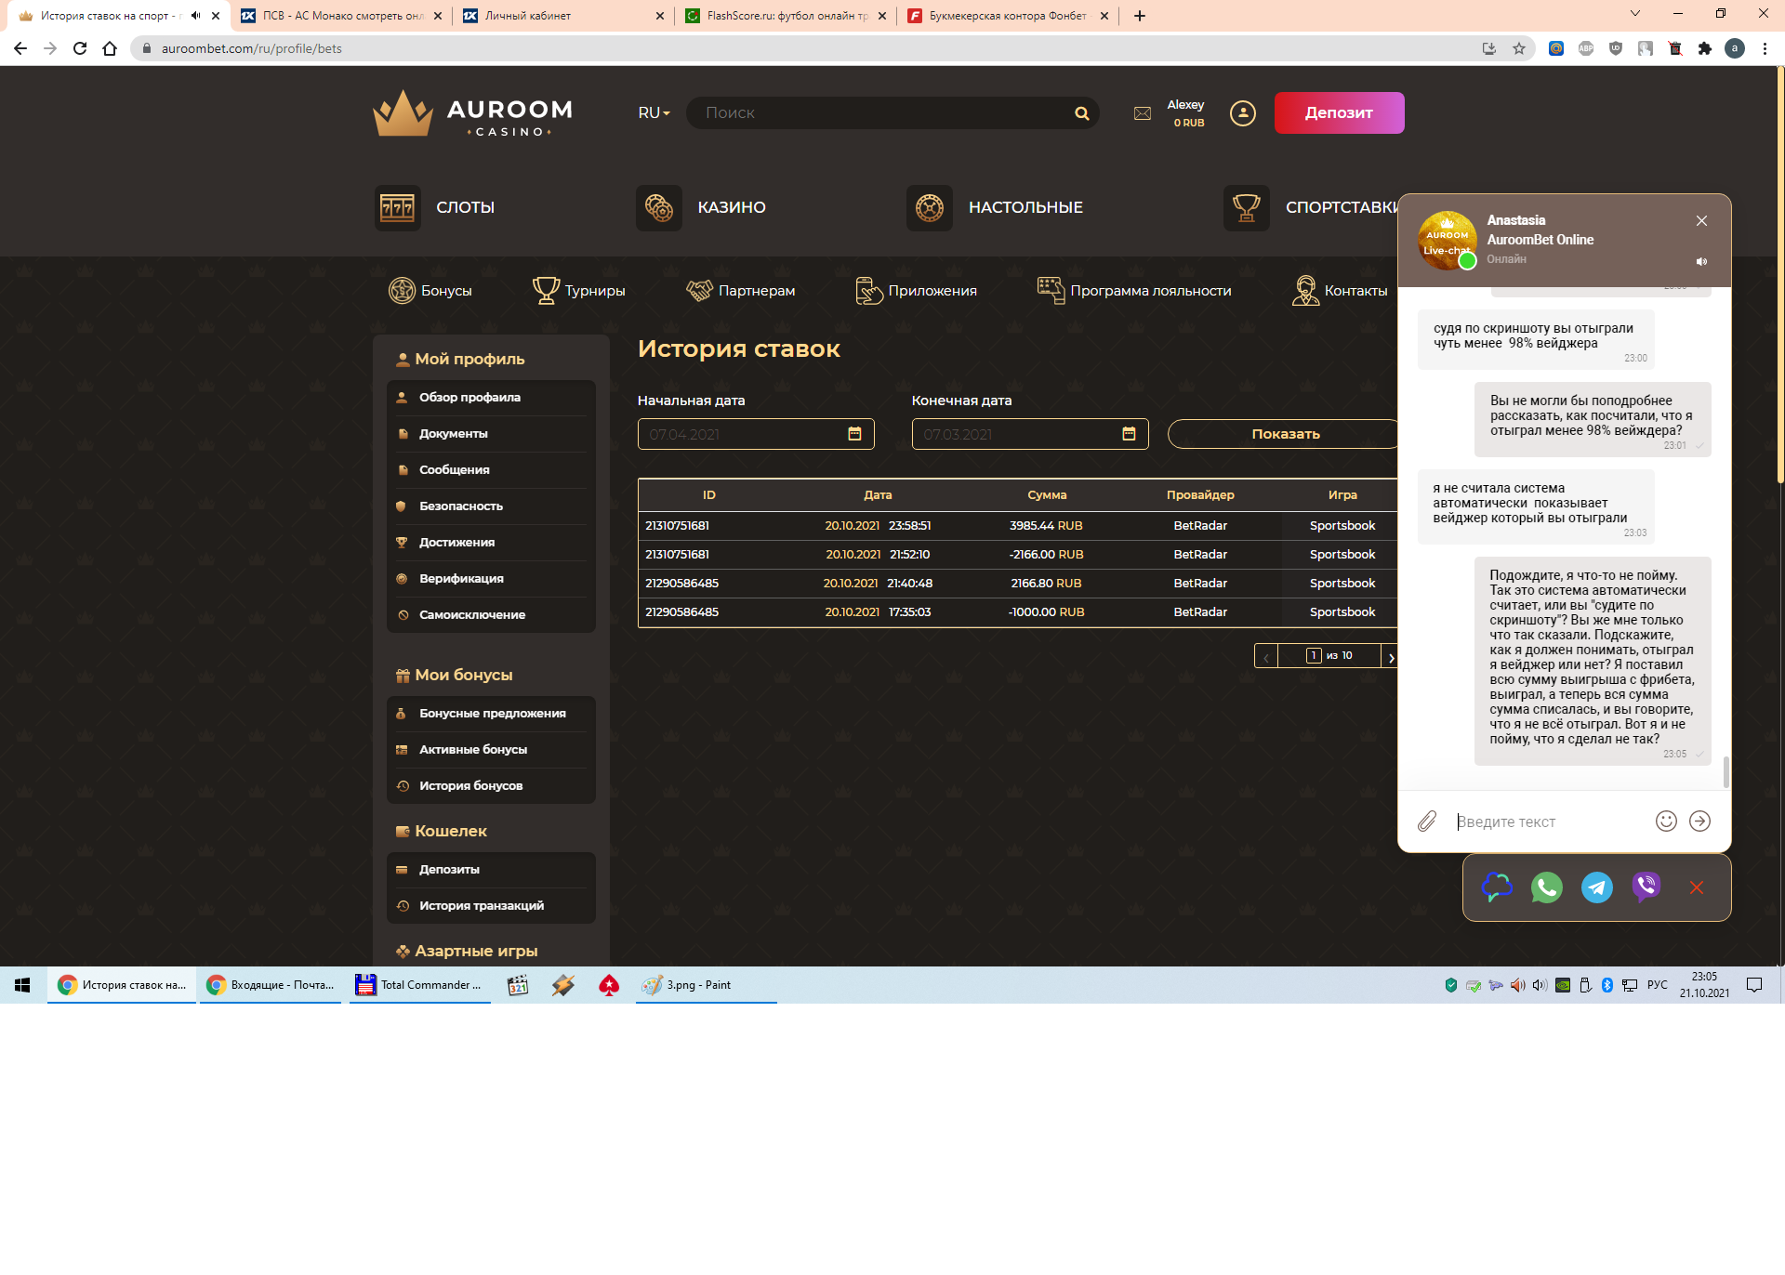
Task: Open WhatsApp contact icon
Action: point(1547,887)
